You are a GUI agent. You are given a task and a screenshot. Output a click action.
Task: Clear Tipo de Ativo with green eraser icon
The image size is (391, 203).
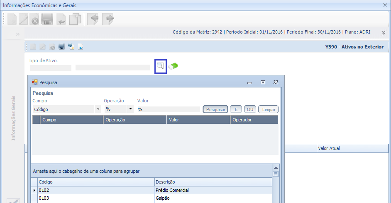point(173,66)
